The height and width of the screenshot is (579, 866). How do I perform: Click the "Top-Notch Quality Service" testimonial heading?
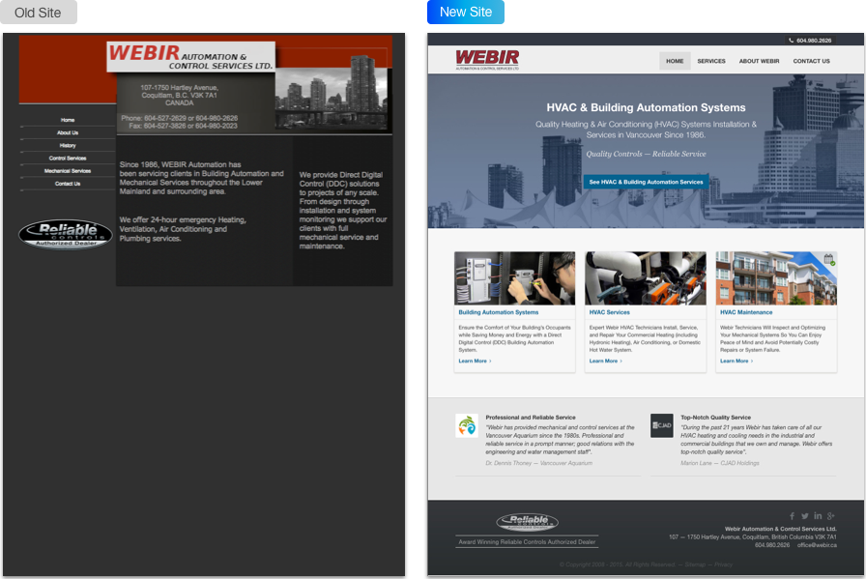point(715,418)
